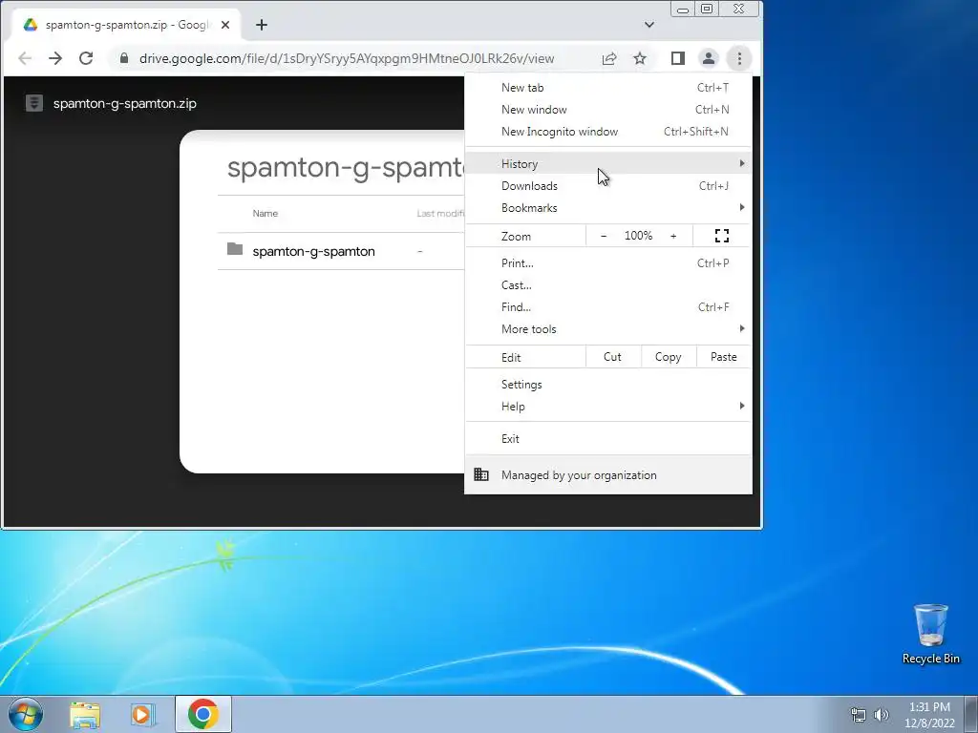Image resolution: width=978 pixels, height=733 pixels.
Task: Click the lock icon in address bar
Action: click(x=123, y=58)
